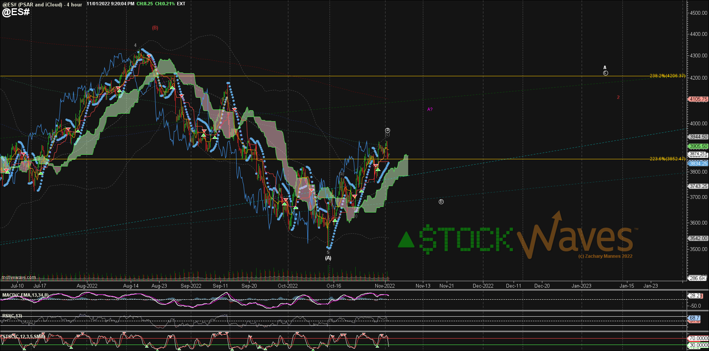Click Dec-2022 on the time axis
The height and width of the screenshot is (351, 709).
pos(483,286)
